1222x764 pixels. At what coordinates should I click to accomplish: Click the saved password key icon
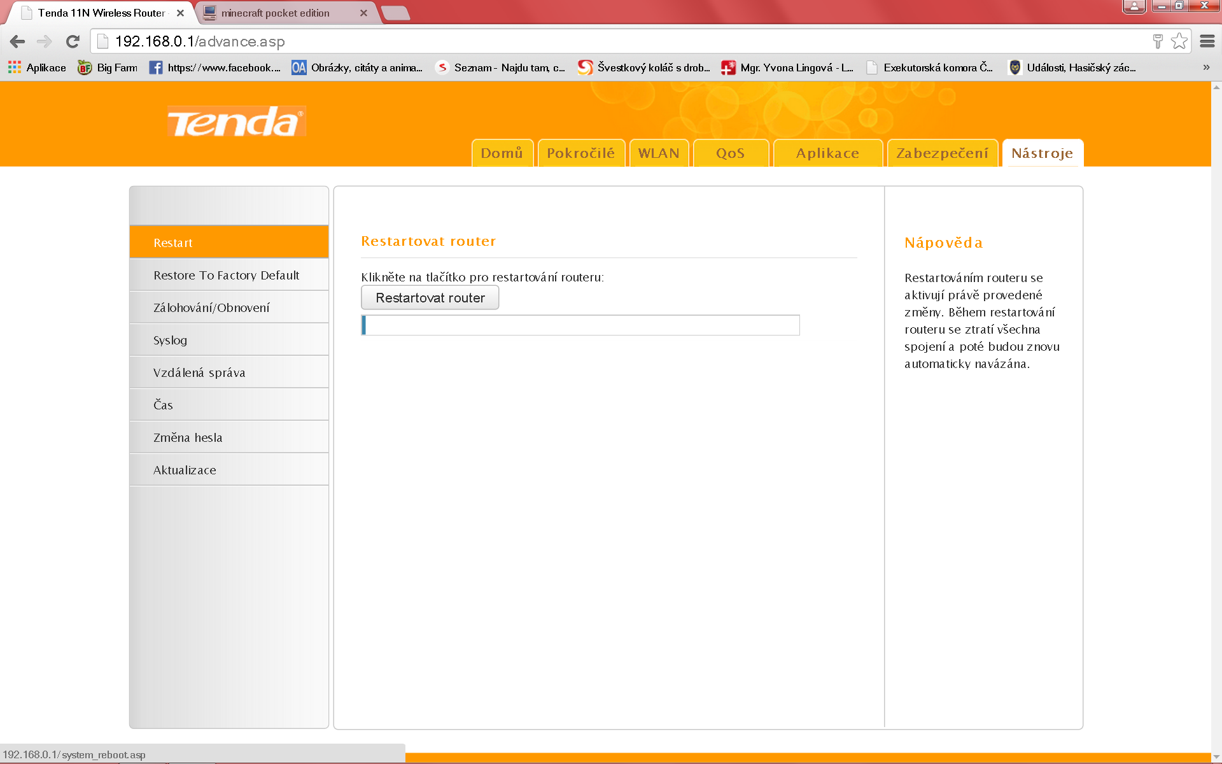1158,41
